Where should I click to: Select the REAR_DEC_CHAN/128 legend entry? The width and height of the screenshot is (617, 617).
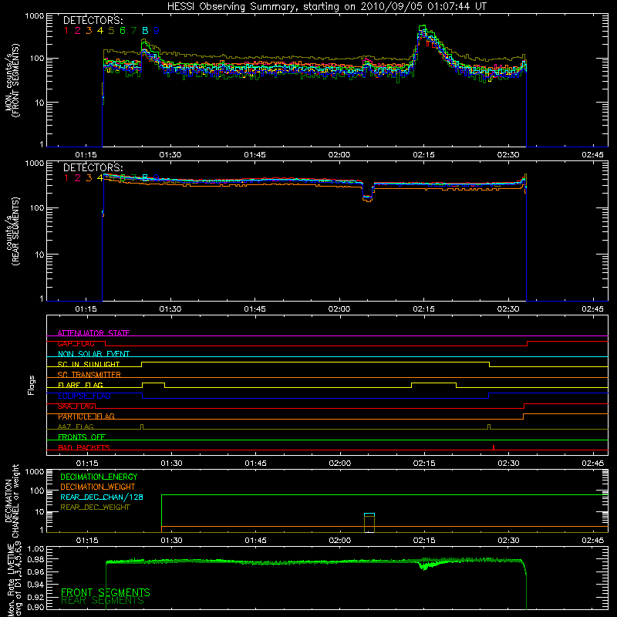click(x=102, y=497)
